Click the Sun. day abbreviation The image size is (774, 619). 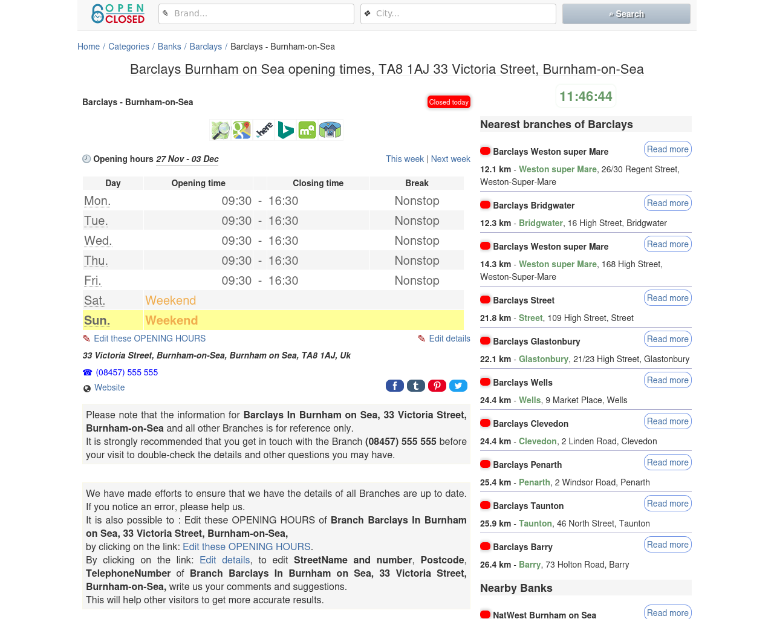pos(97,320)
